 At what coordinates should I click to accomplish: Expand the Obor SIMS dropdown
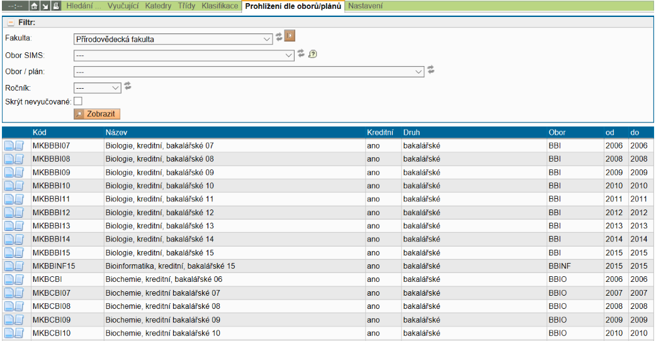[x=184, y=55]
